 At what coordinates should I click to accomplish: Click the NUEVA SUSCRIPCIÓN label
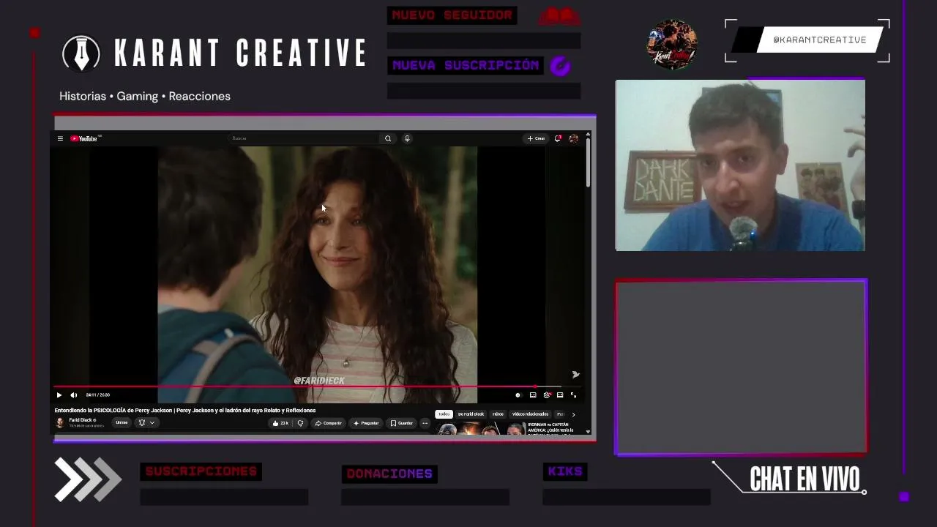(x=466, y=65)
